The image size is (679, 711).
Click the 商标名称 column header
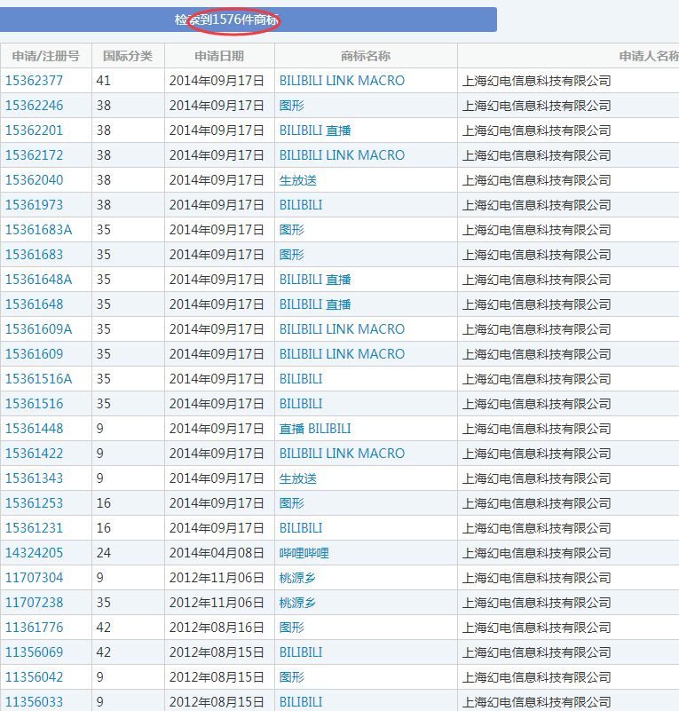pyautogui.click(x=366, y=56)
